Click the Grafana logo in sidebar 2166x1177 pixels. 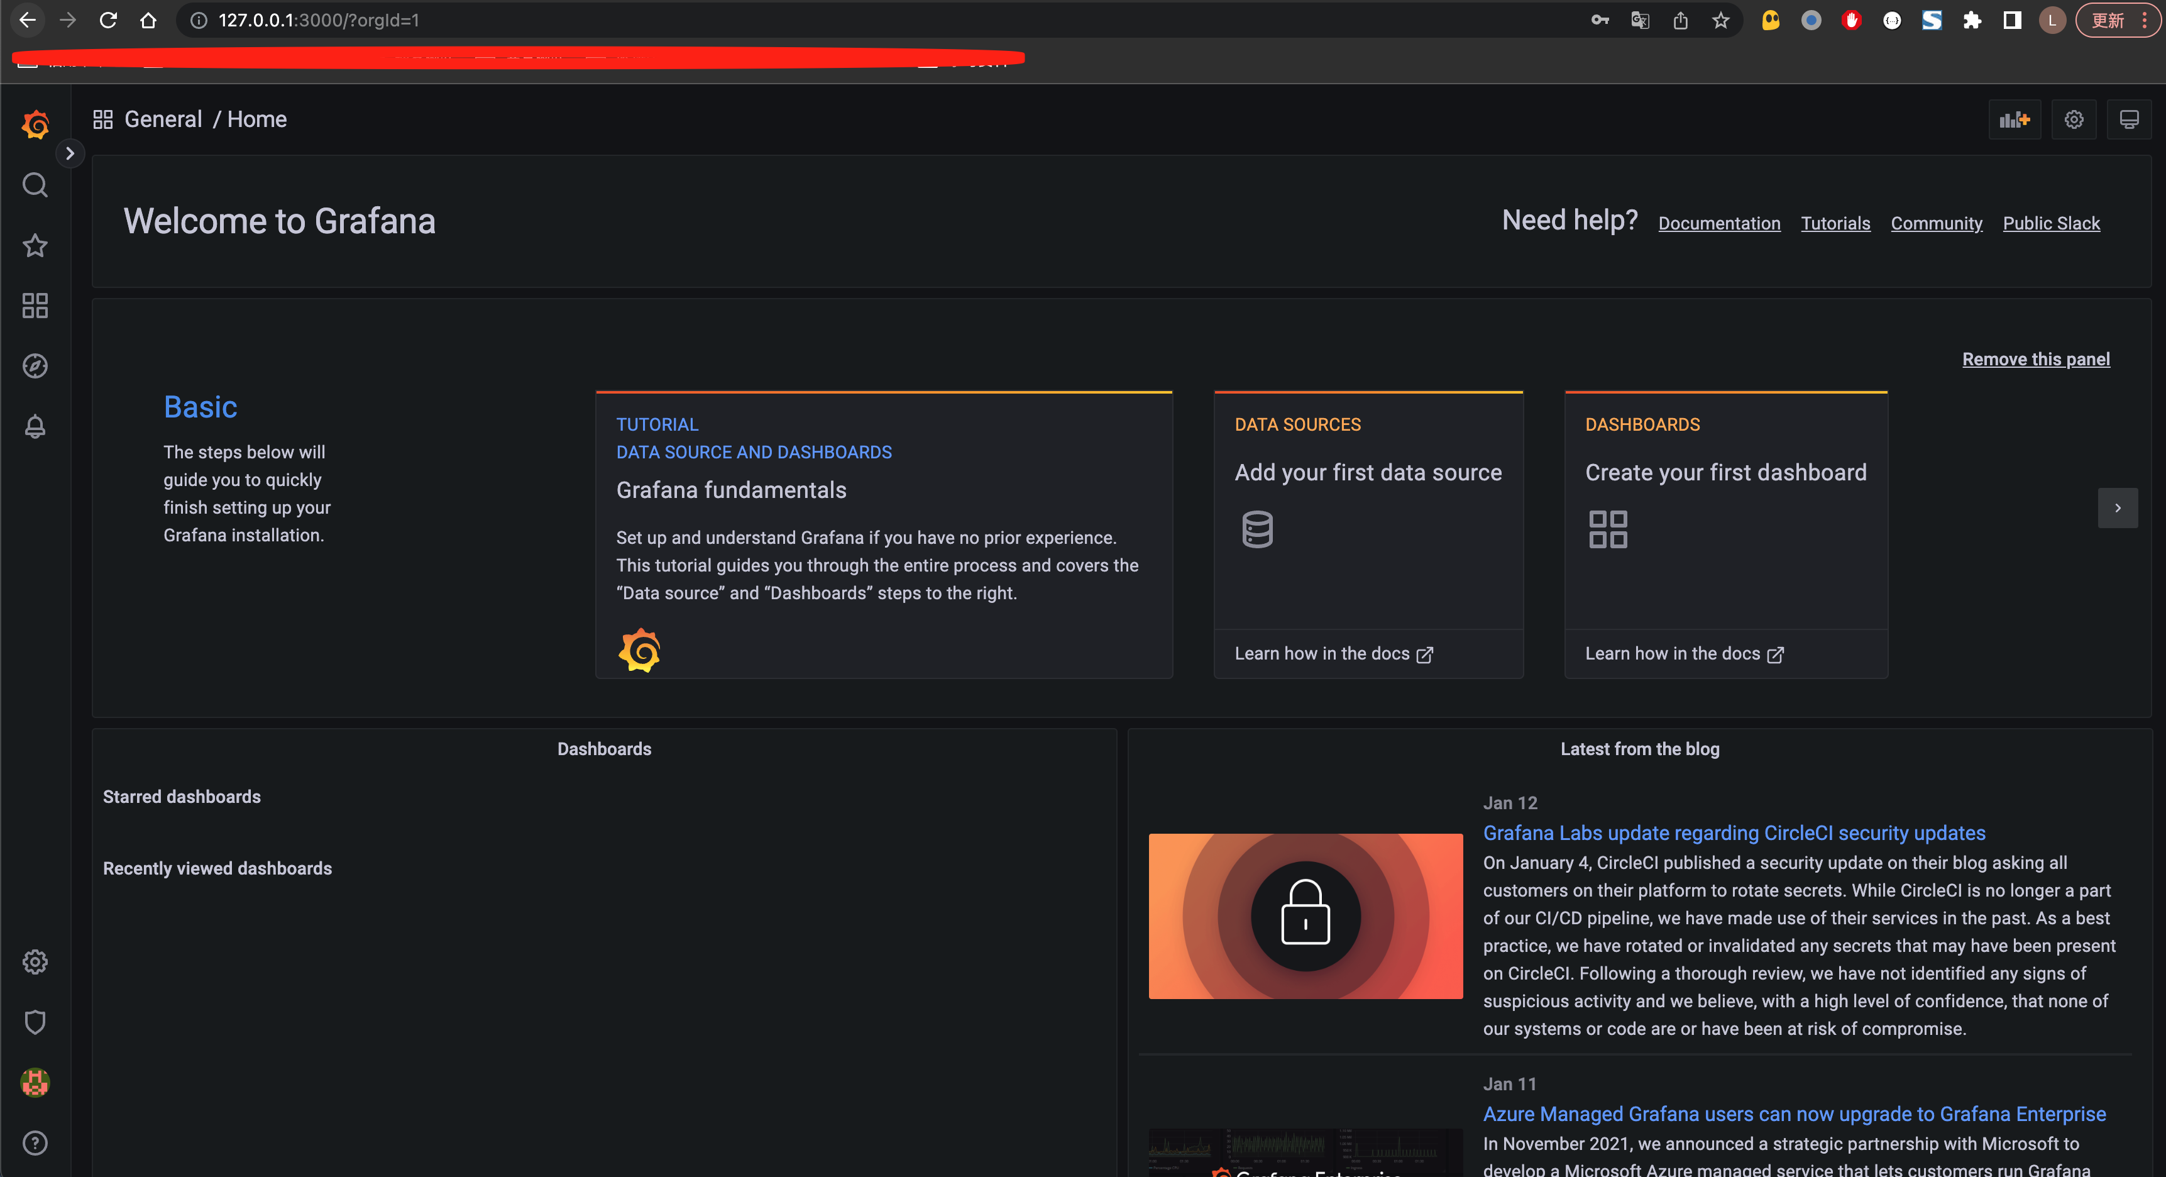35,124
